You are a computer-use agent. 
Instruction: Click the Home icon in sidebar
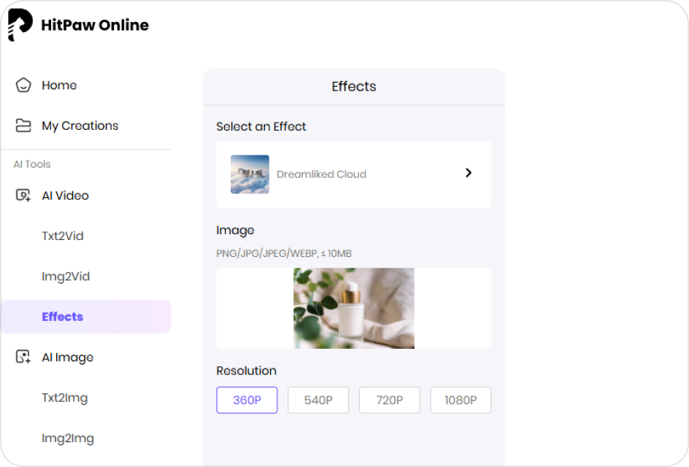pos(23,85)
